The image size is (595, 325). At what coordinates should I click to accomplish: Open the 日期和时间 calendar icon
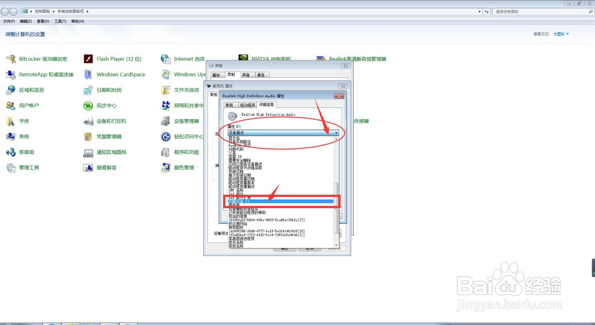88,90
